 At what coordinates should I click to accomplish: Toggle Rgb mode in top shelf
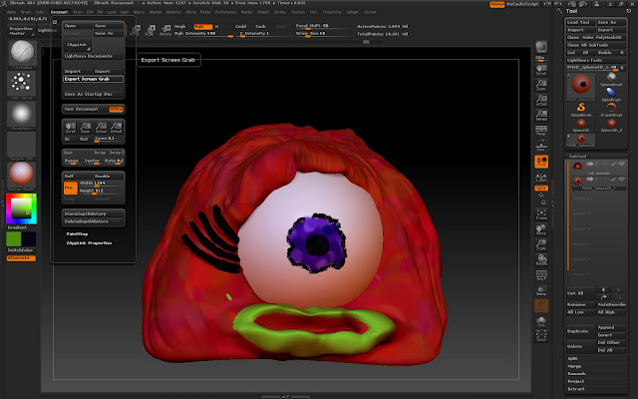coord(203,27)
